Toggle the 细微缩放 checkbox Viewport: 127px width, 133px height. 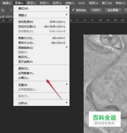73,10
